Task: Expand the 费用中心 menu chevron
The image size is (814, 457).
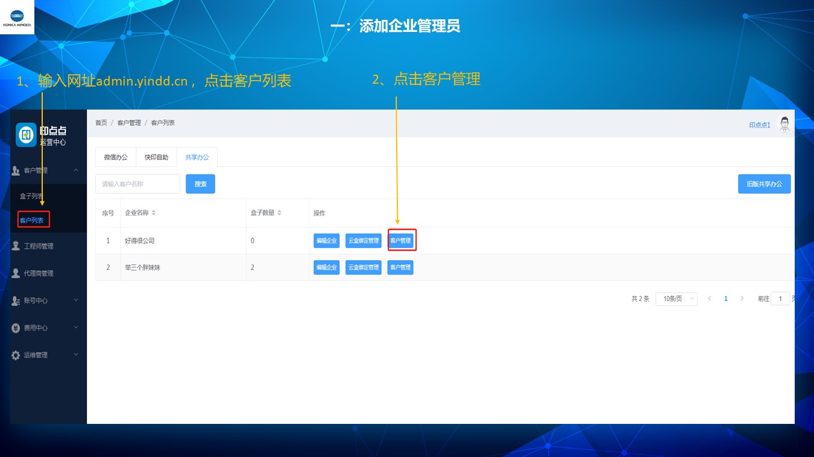Action: (76, 328)
